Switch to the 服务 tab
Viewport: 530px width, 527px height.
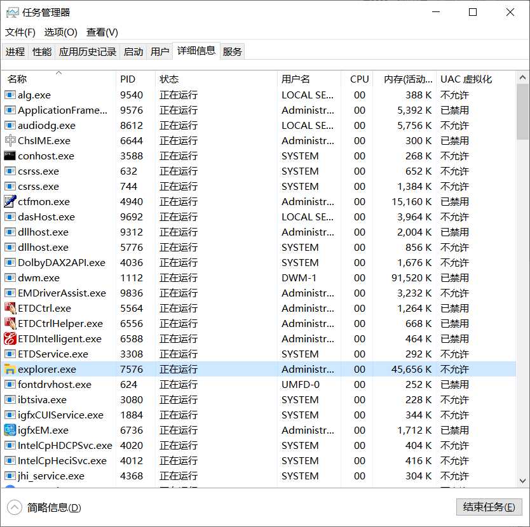232,51
